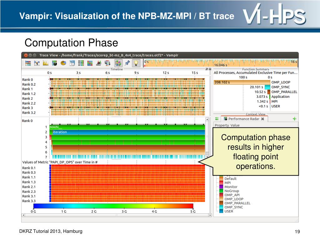Select the Performance Radar tab
The height and width of the screenshot is (240, 320).
pyautogui.click(x=244, y=119)
